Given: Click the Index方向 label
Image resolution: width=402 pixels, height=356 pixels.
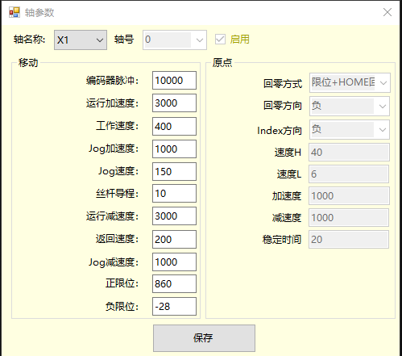Looking at the screenshot, I should tap(280, 131).
